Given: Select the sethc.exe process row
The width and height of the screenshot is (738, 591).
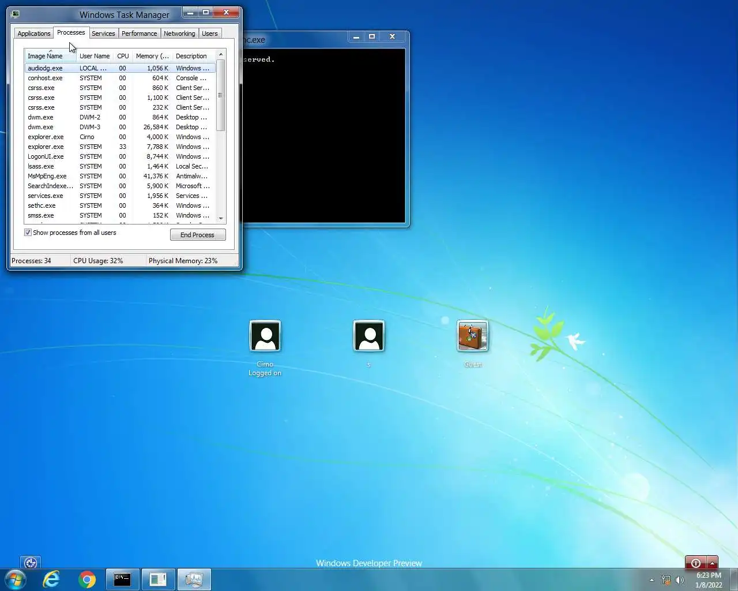Looking at the screenshot, I should [x=120, y=205].
